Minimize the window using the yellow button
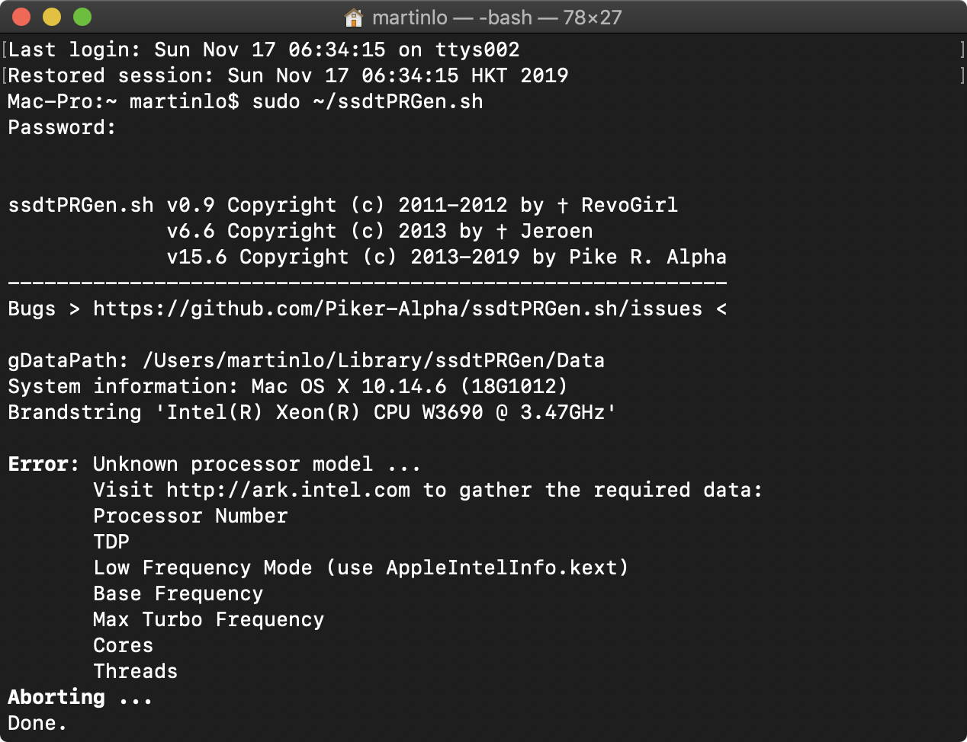 pyautogui.click(x=52, y=17)
